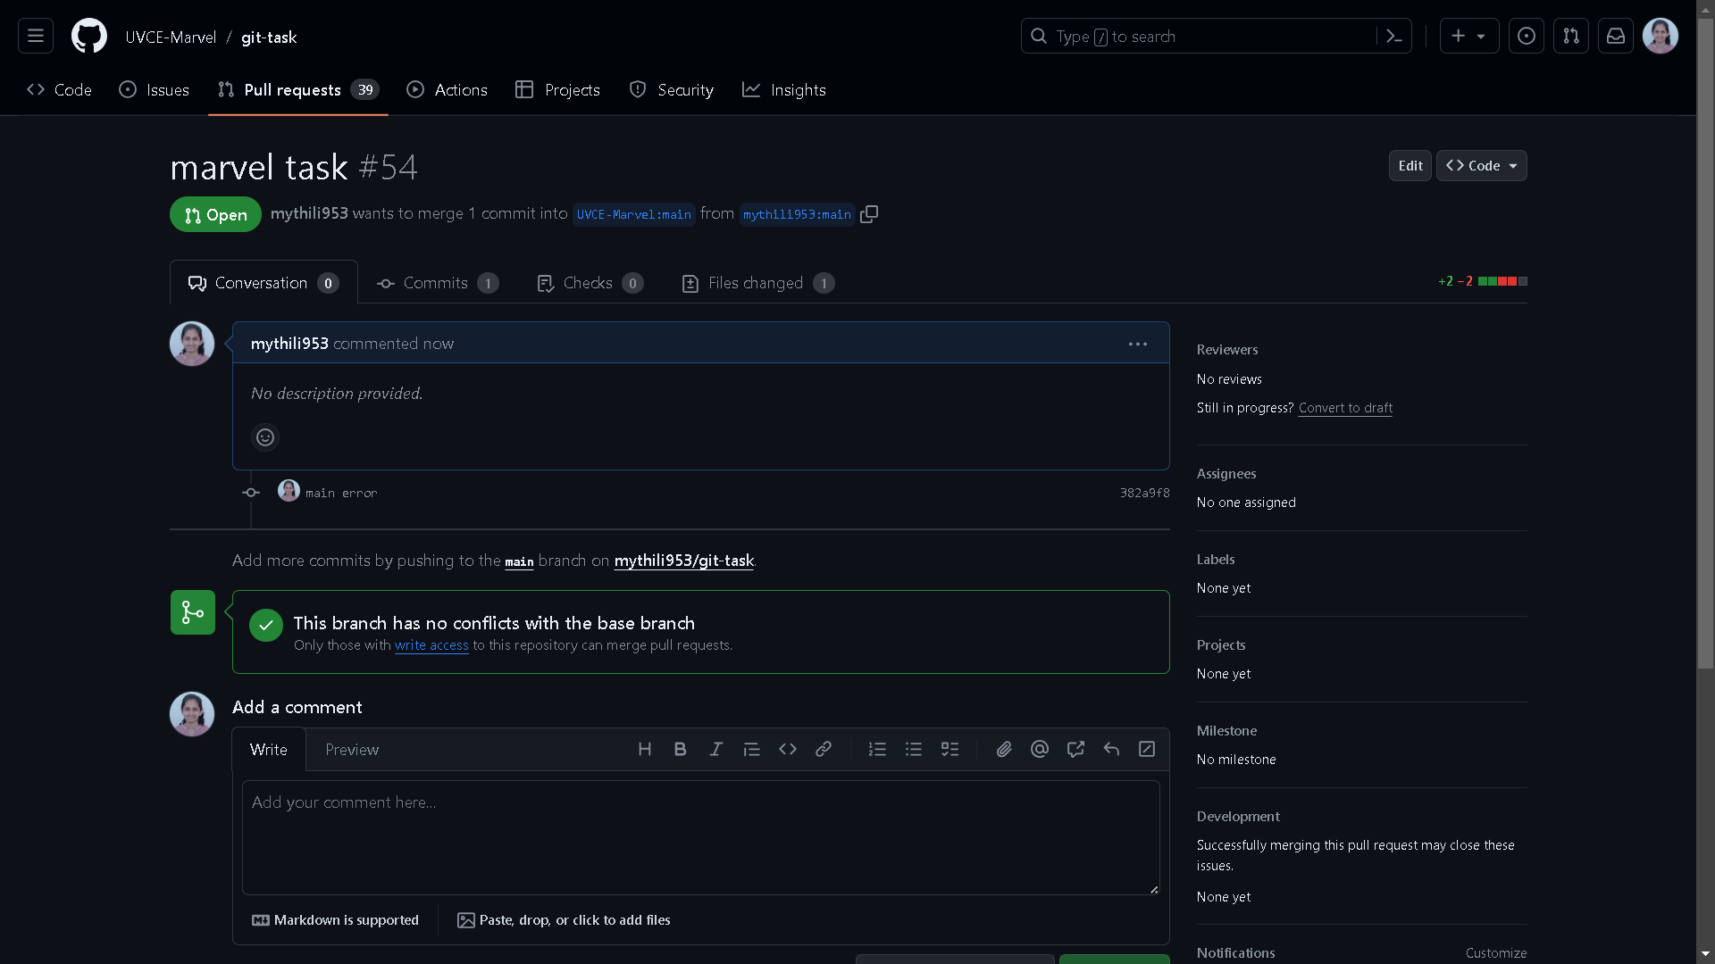The height and width of the screenshot is (964, 1715).
Task: Follow the write access link
Action: pos(431,645)
